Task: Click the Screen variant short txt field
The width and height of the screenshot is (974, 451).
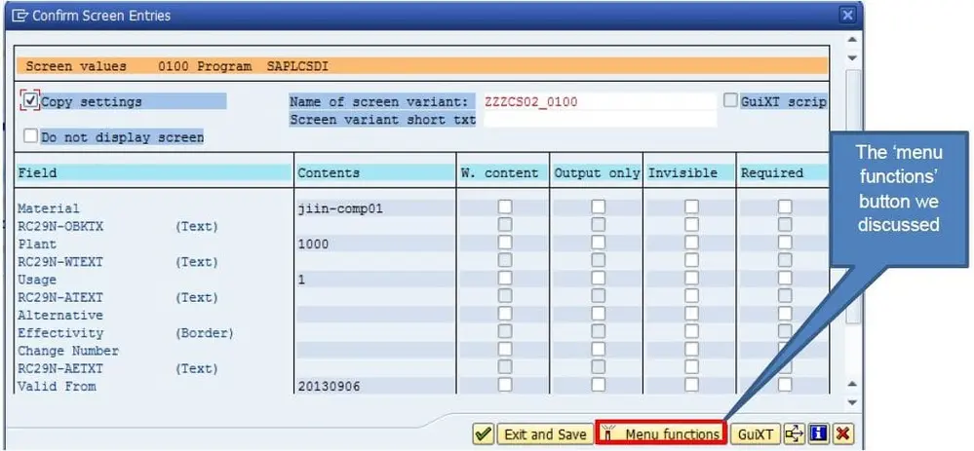Action: coord(599,120)
